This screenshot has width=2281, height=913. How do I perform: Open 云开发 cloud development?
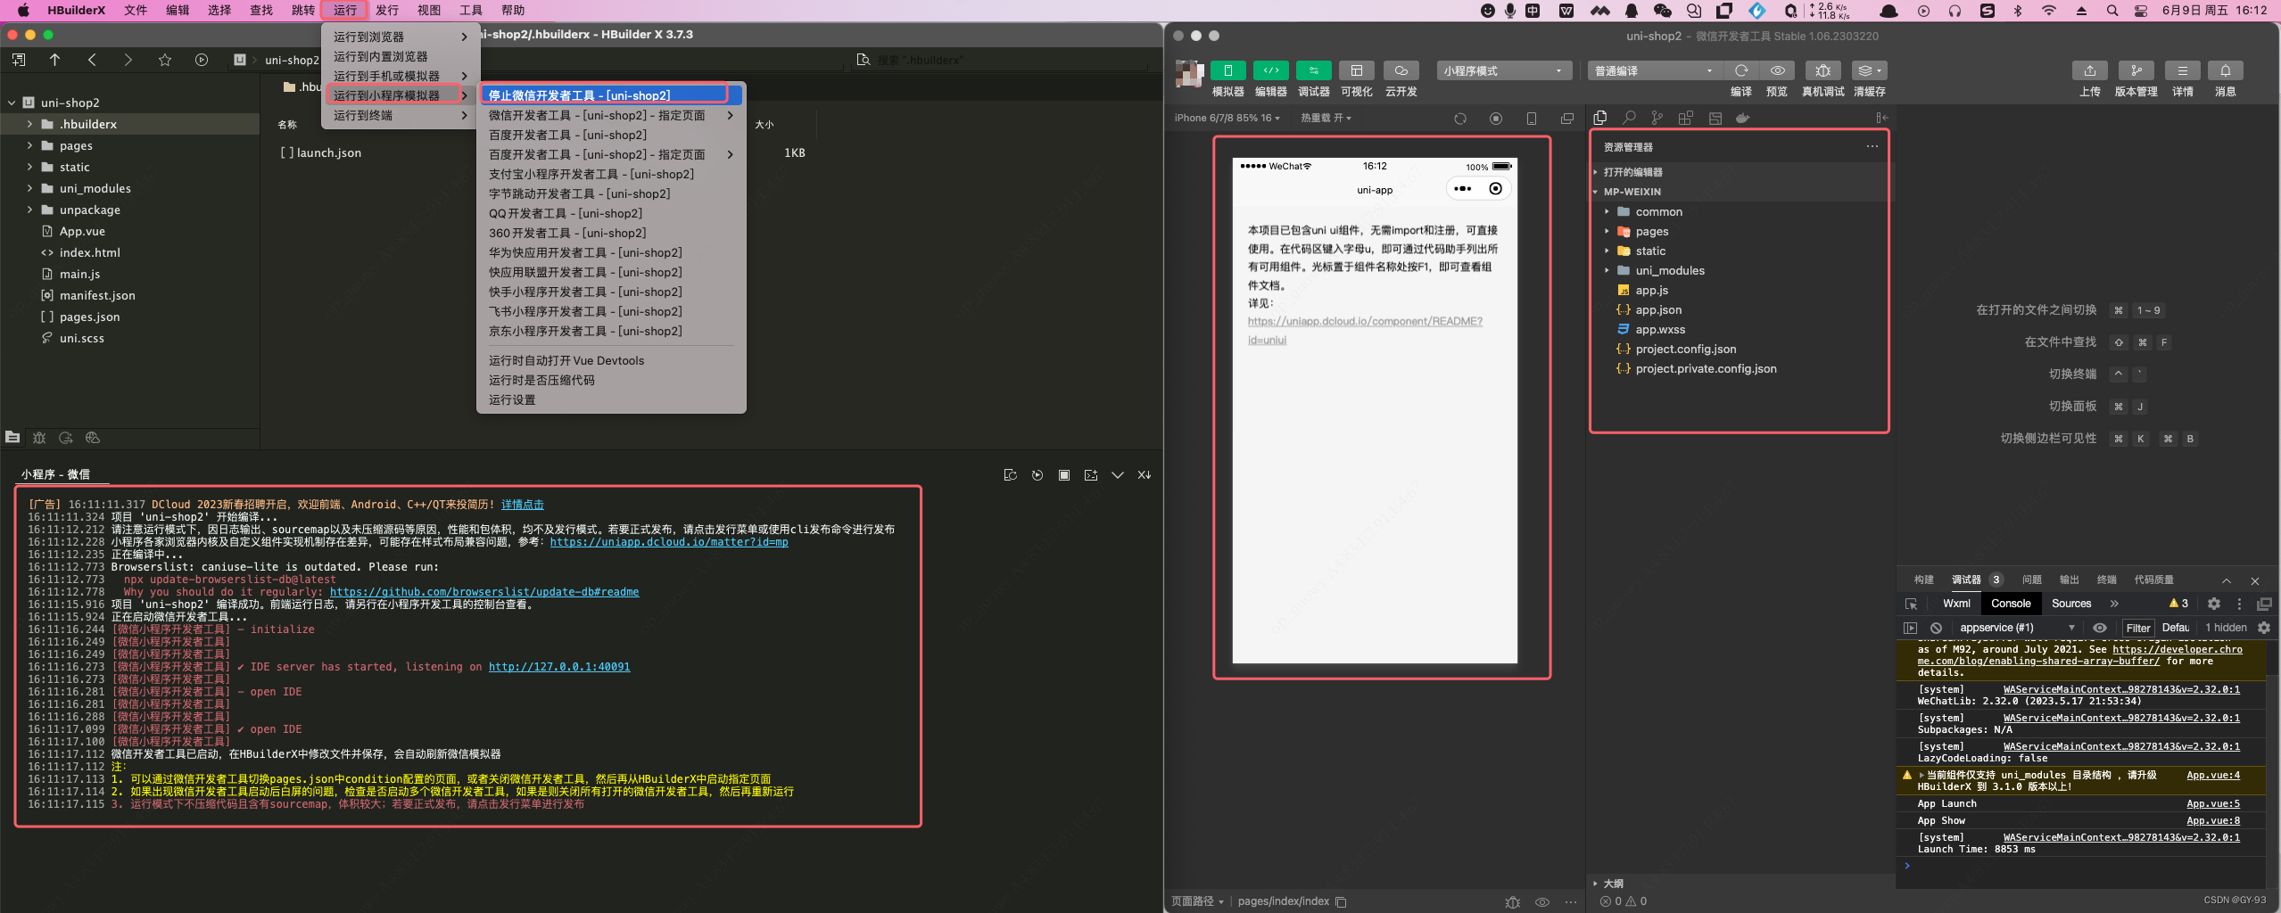pyautogui.click(x=1401, y=70)
